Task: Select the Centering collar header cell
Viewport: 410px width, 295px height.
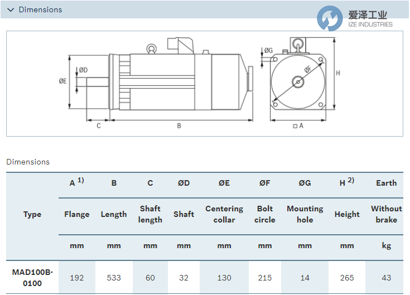Action: tap(224, 214)
